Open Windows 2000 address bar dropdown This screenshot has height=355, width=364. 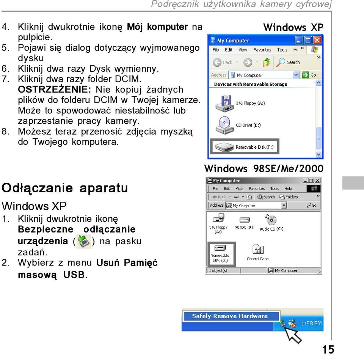pyautogui.click(x=284, y=205)
